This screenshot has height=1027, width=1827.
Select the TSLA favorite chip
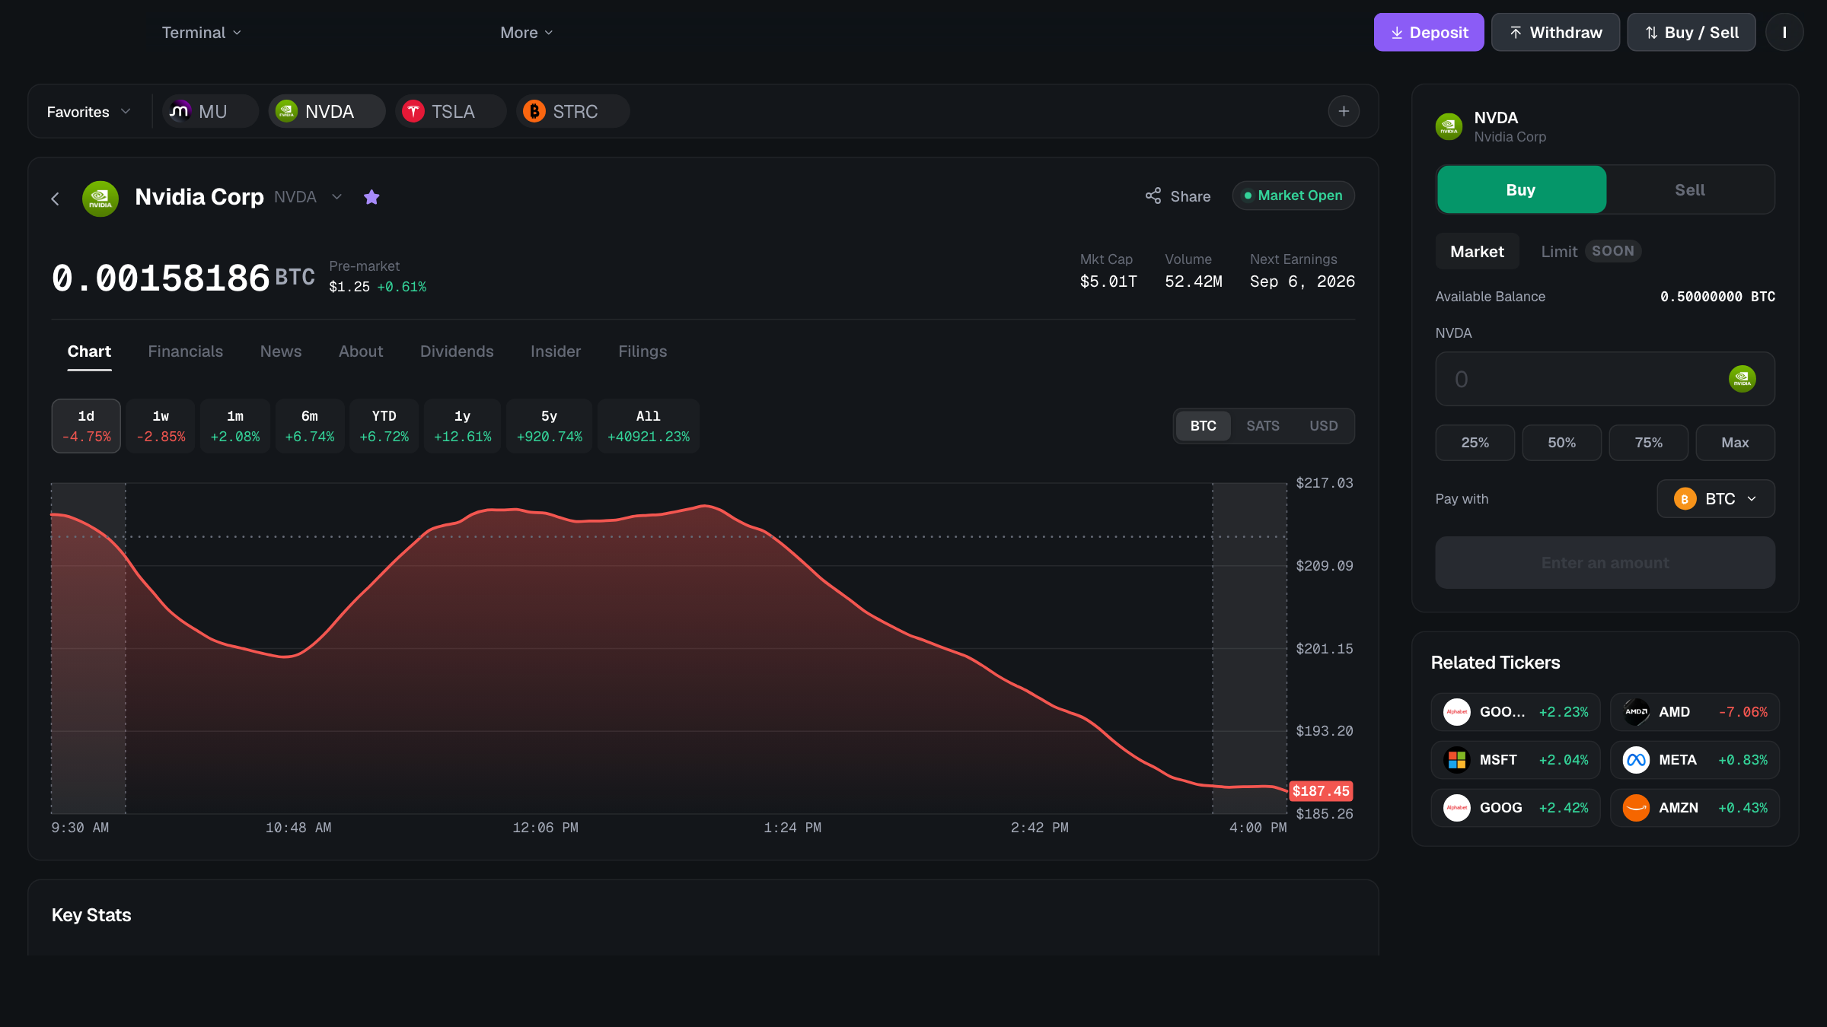[x=451, y=112]
